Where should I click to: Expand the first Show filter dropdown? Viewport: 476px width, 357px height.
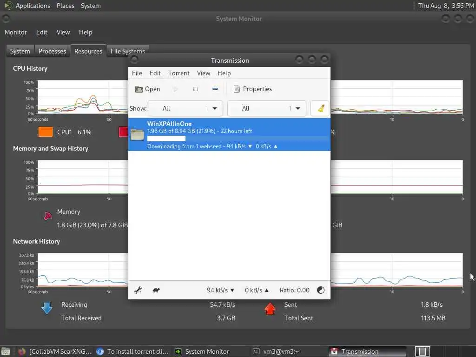185,108
